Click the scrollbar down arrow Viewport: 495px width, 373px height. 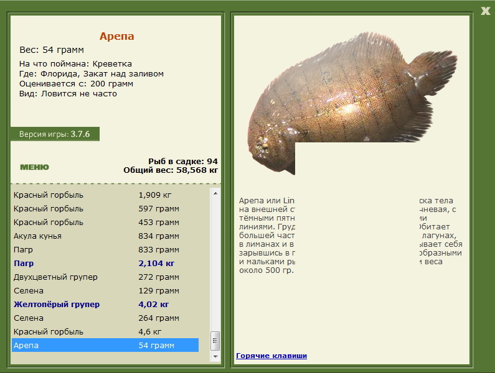click(x=215, y=357)
